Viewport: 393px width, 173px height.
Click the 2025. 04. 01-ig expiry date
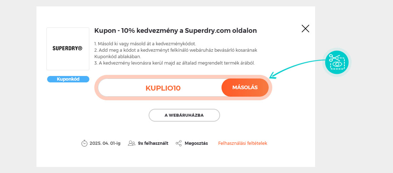105,143
